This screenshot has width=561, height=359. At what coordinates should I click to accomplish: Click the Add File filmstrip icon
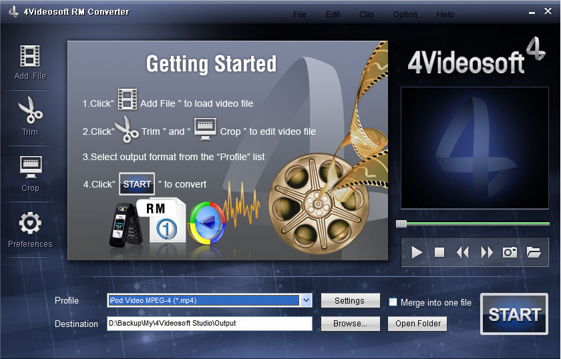(x=30, y=57)
